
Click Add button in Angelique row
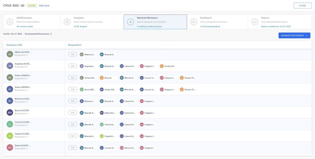(x=73, y=66)
